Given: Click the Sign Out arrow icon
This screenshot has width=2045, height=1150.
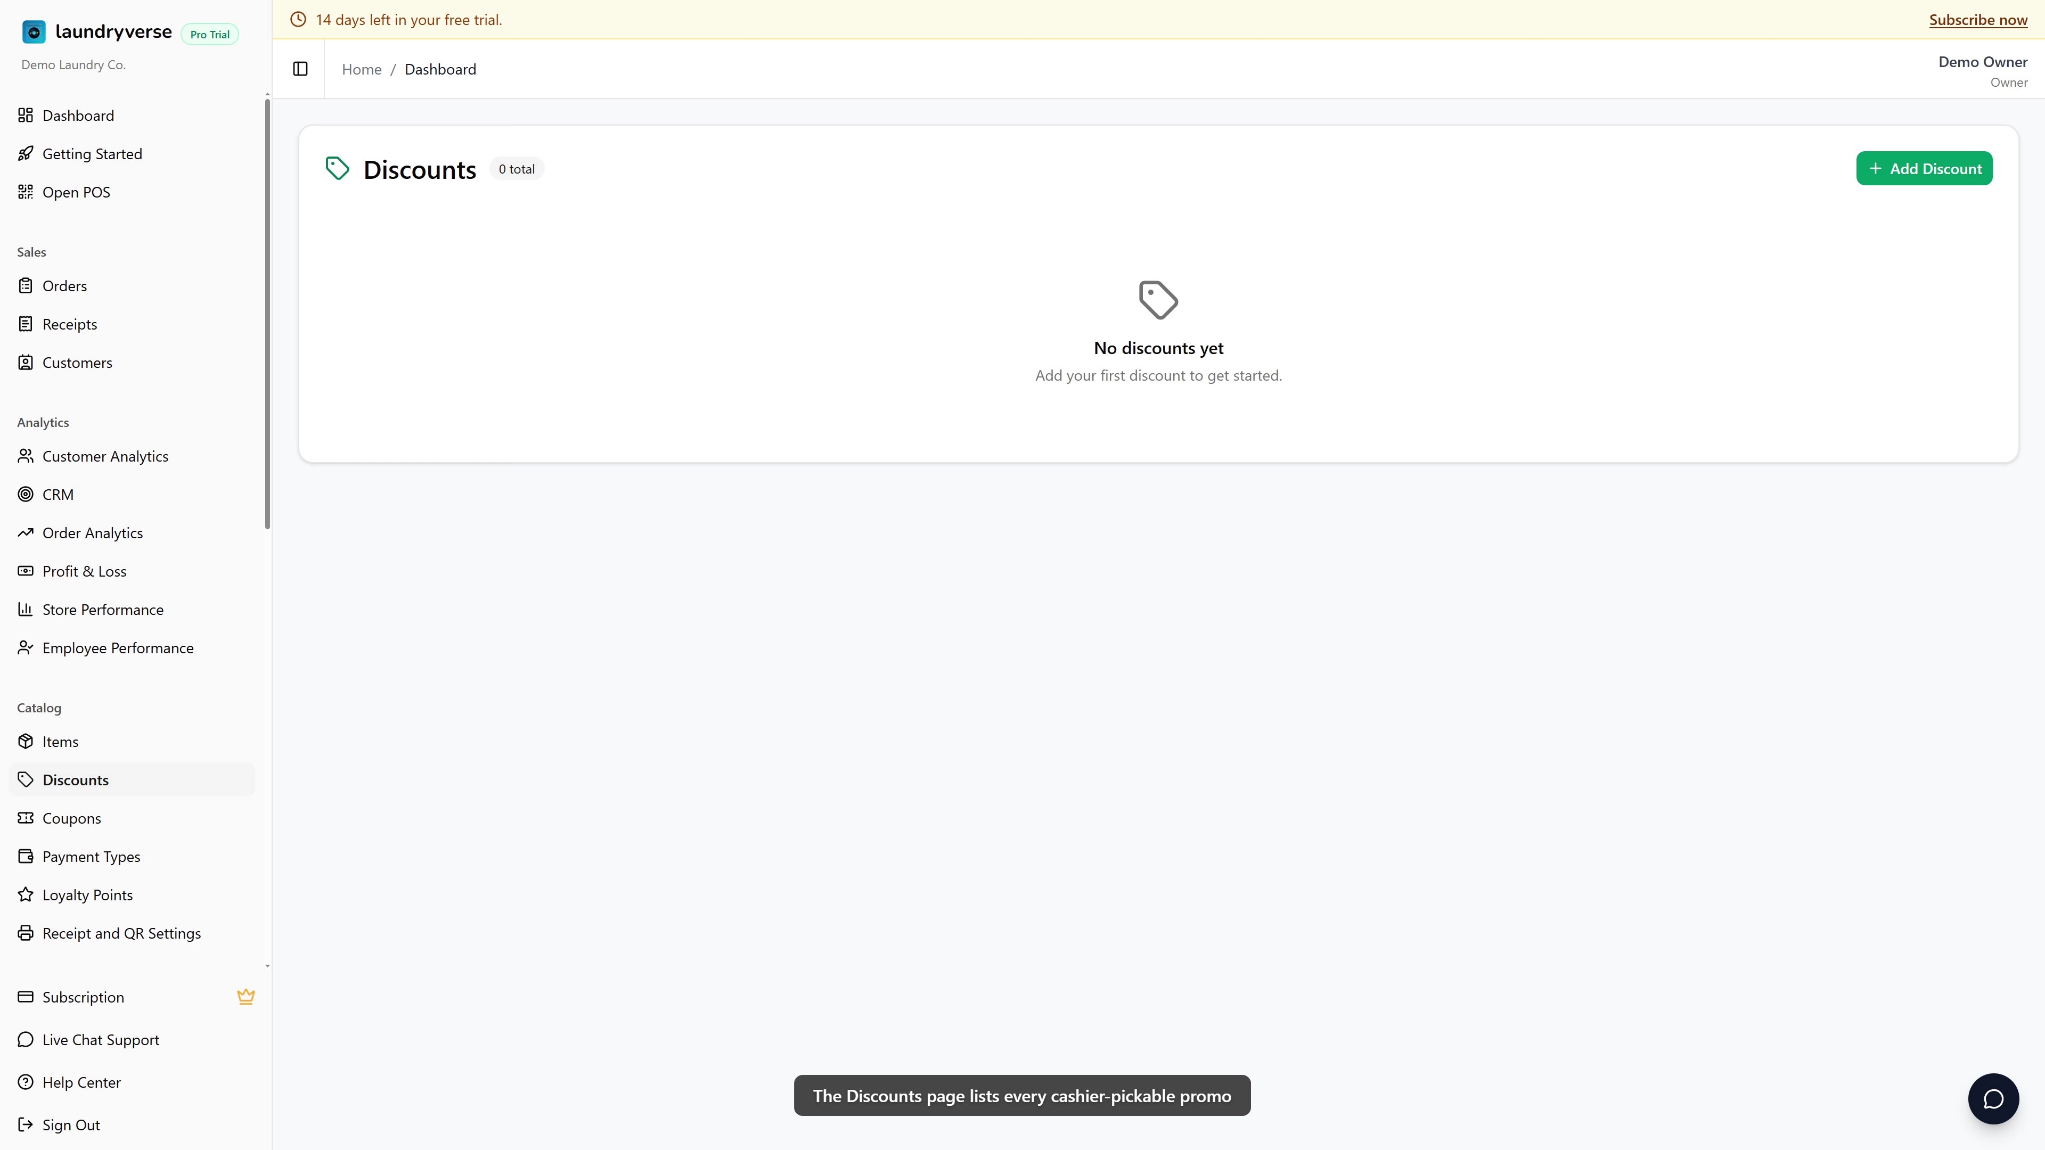Looking at the screenshot, I should point(26,1126).
